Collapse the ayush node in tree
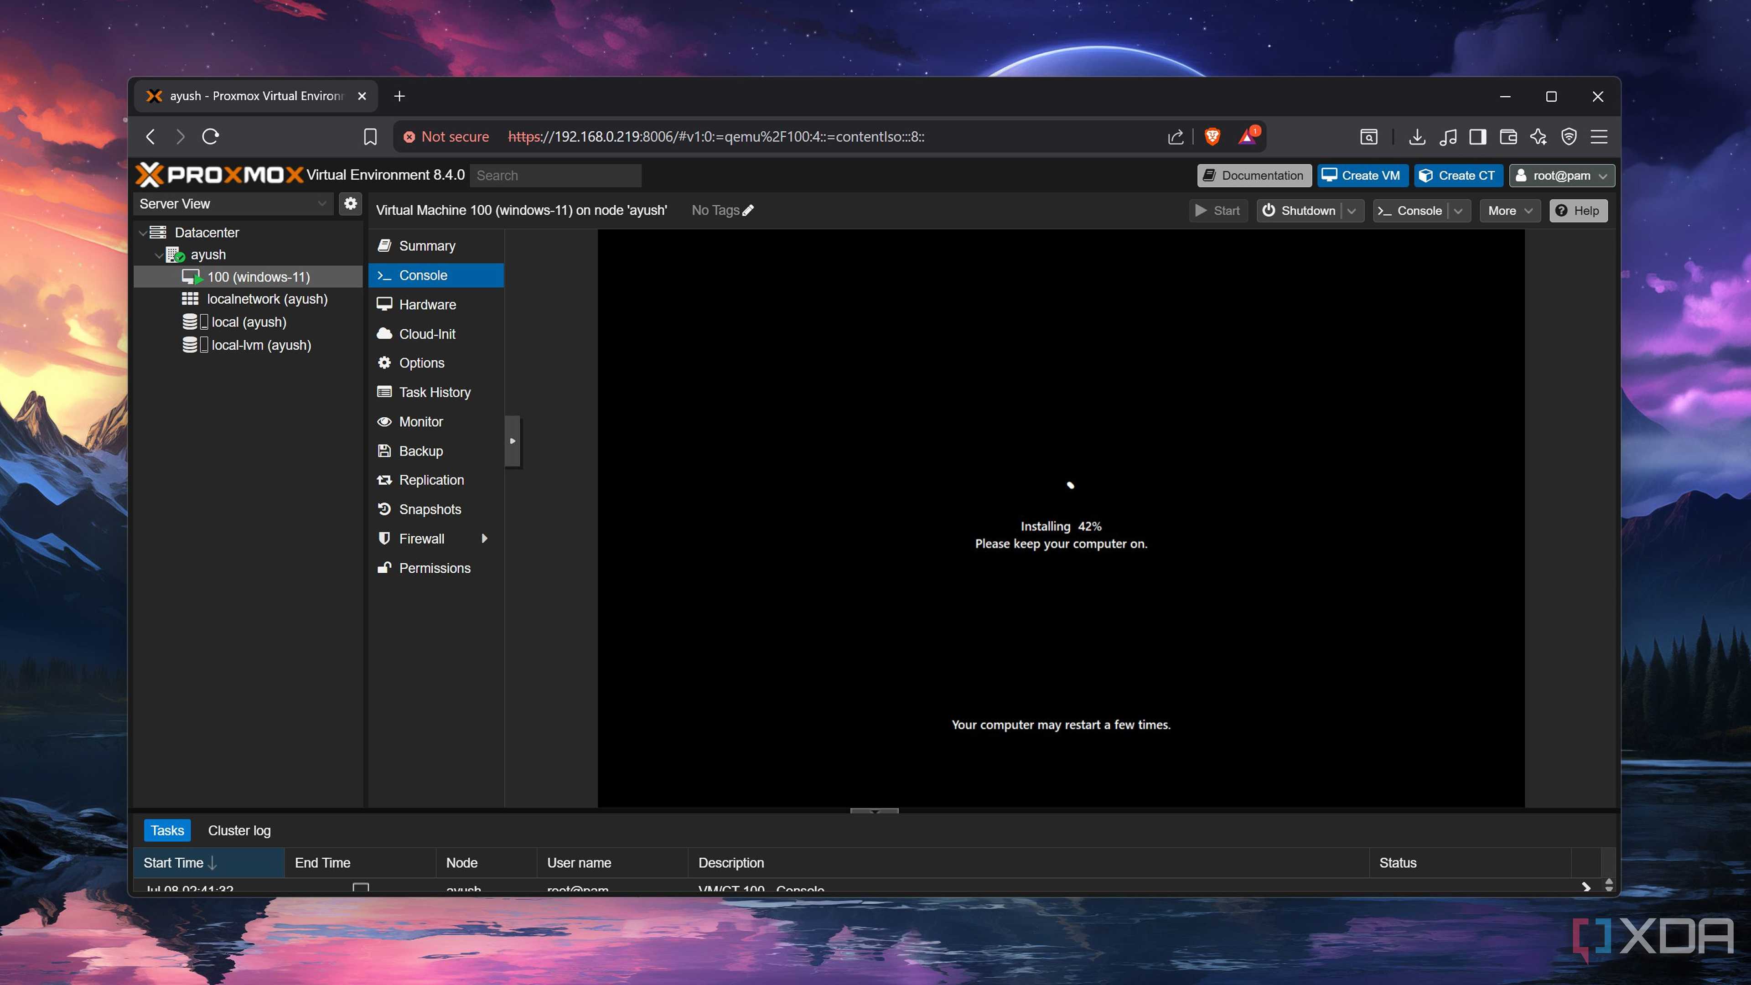 pyautogui.click(x=158, y=255)
